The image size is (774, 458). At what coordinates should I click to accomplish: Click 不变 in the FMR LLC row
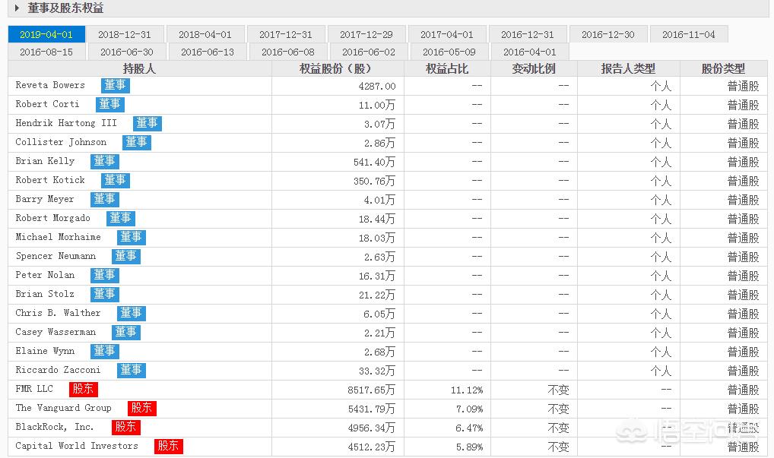[x=558, y=390]
